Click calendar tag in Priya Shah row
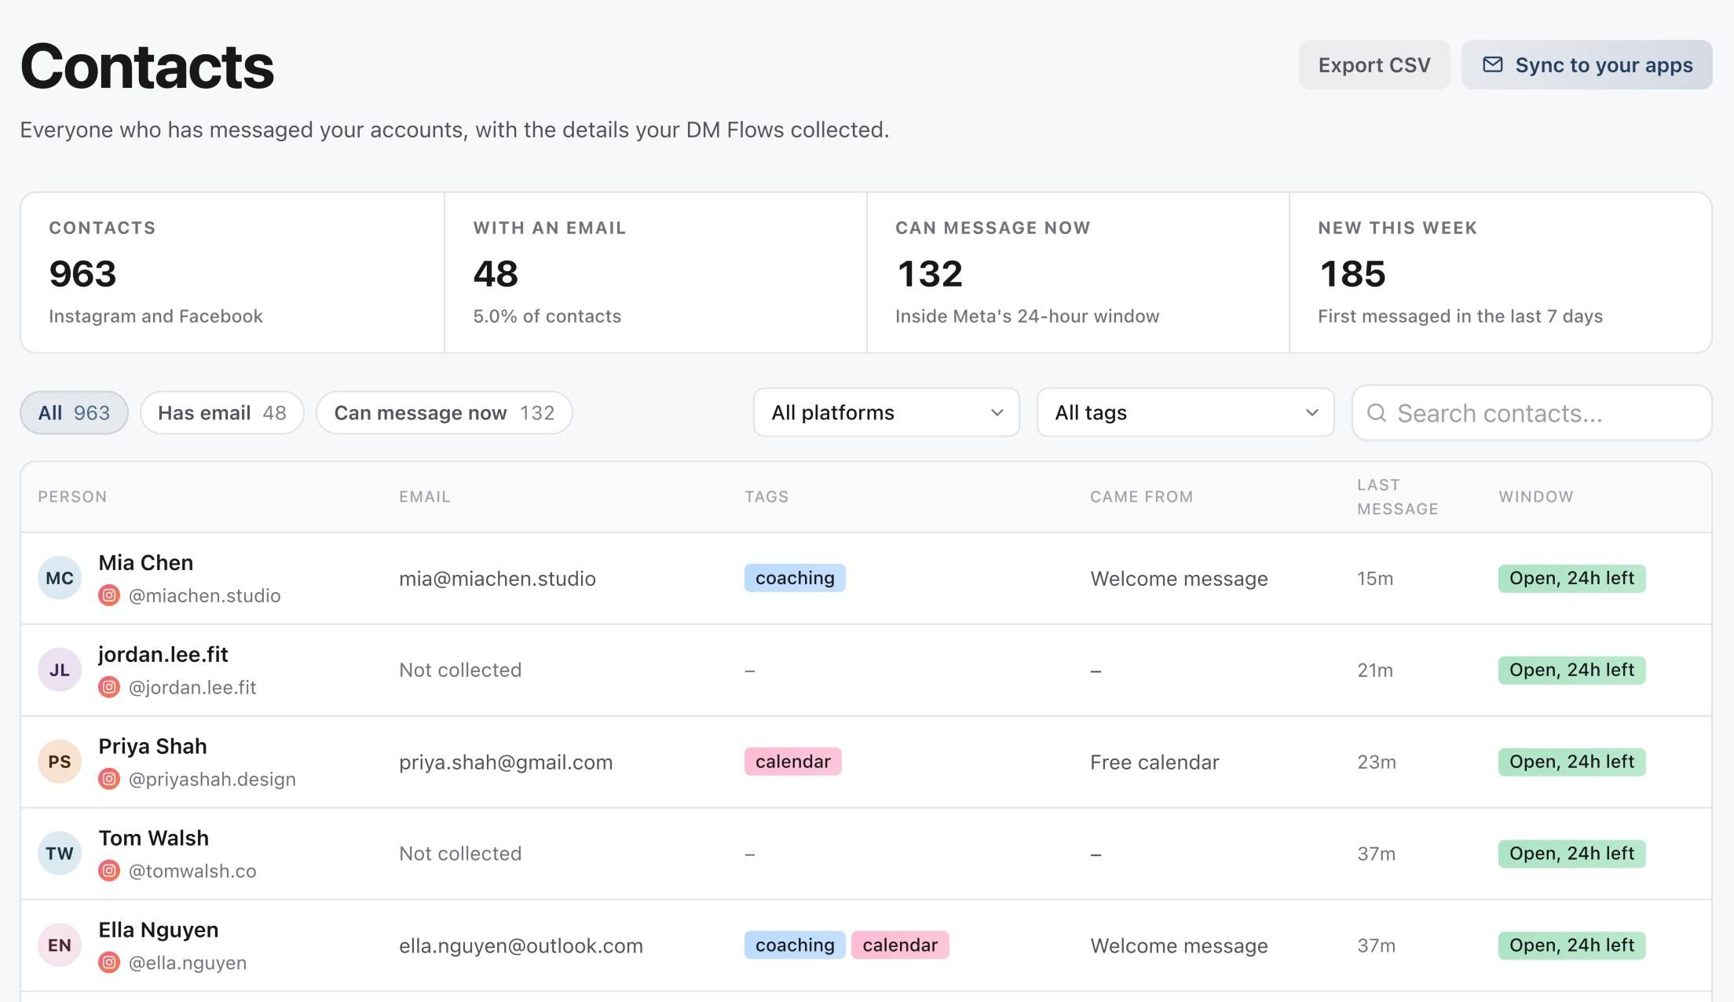Screen dimensions: 1734x1002 tap(792, 762)
